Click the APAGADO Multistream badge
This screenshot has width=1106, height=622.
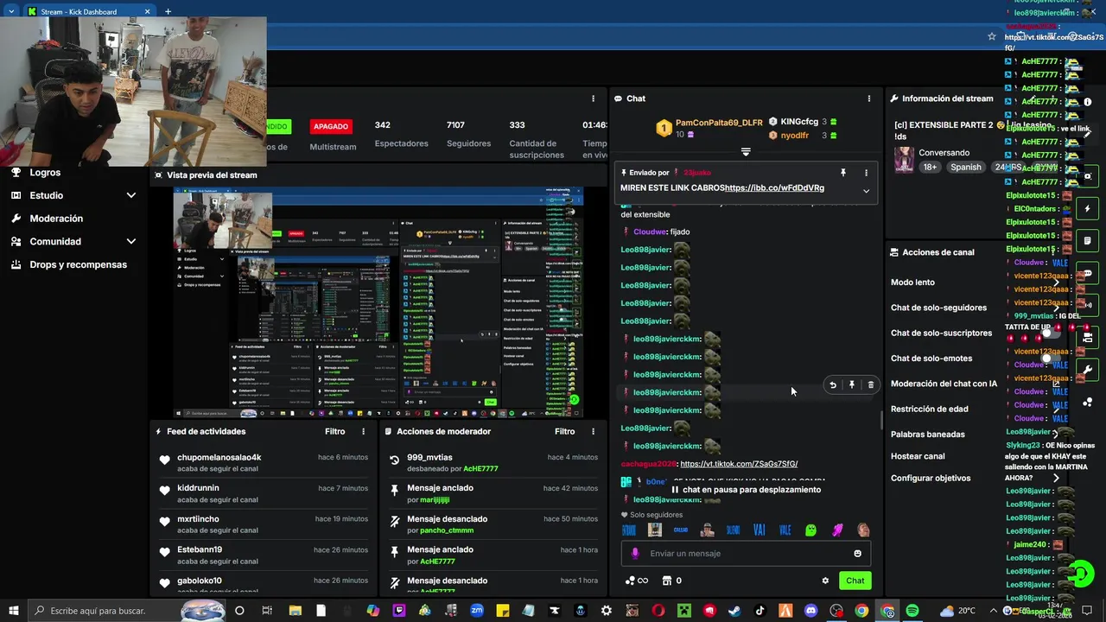(x=331, y=126)
